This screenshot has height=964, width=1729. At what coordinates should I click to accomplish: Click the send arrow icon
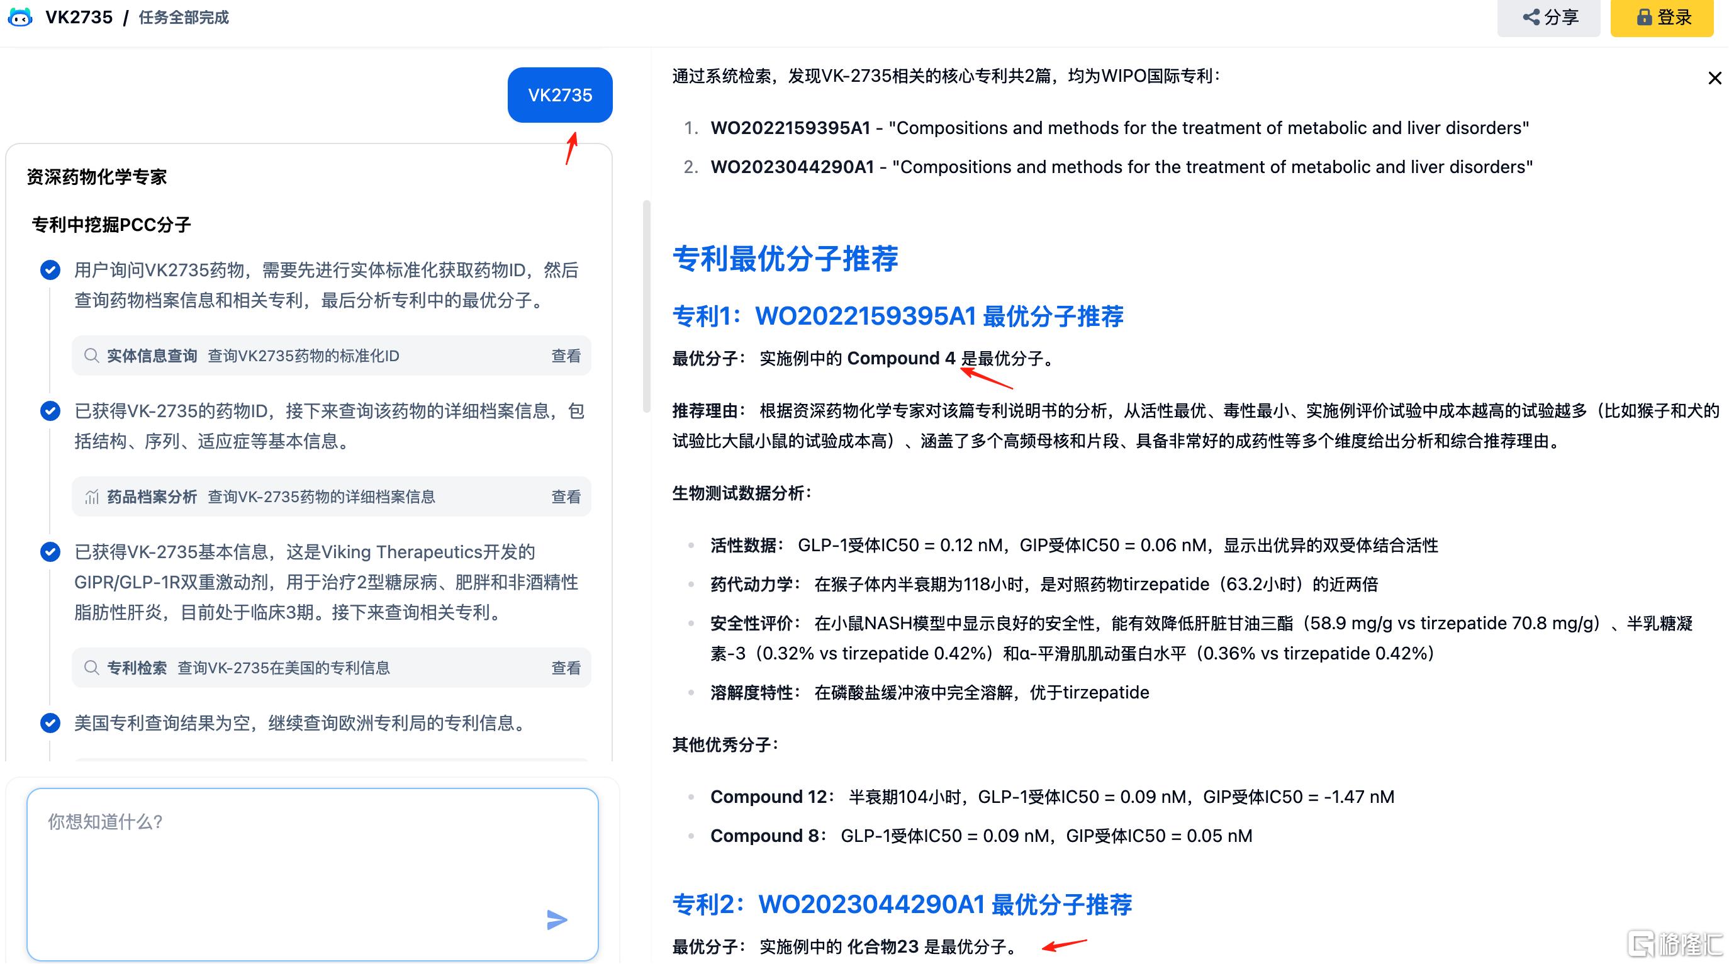pyautogui.click(x=556, y=920)
